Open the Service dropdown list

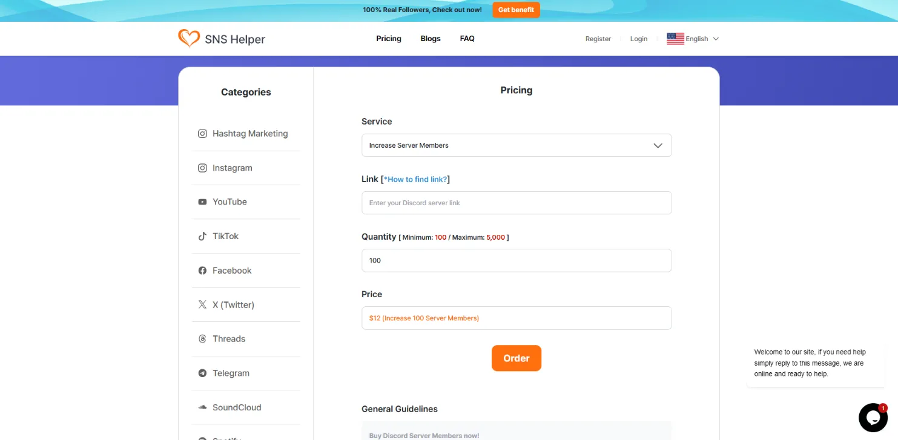tap(516, 145)
